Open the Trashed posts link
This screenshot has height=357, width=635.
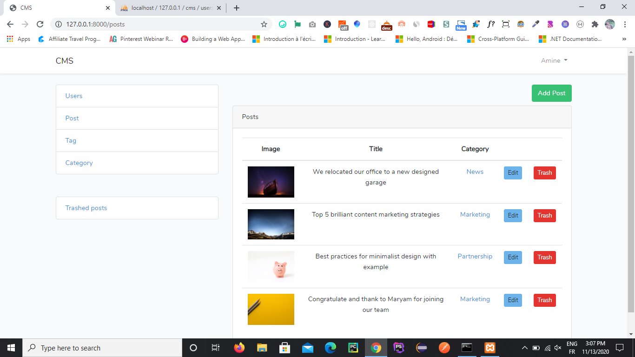pyautogui.click(x=86, y=208)
